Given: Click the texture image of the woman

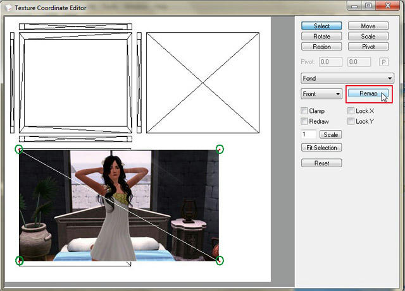Looking at the screenshot, I should (119, 206).
